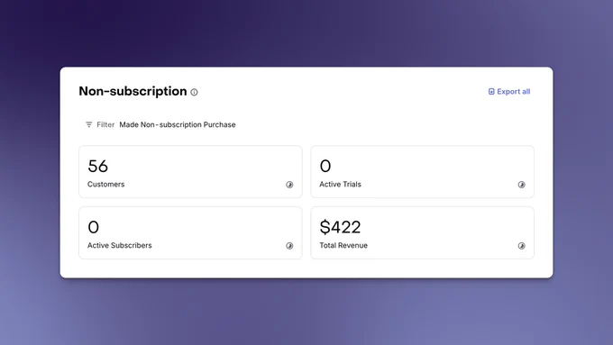Open the chart icon on Active Subscribers card
613x345 pixels.
pyautogui.click(x=289, y=246)
